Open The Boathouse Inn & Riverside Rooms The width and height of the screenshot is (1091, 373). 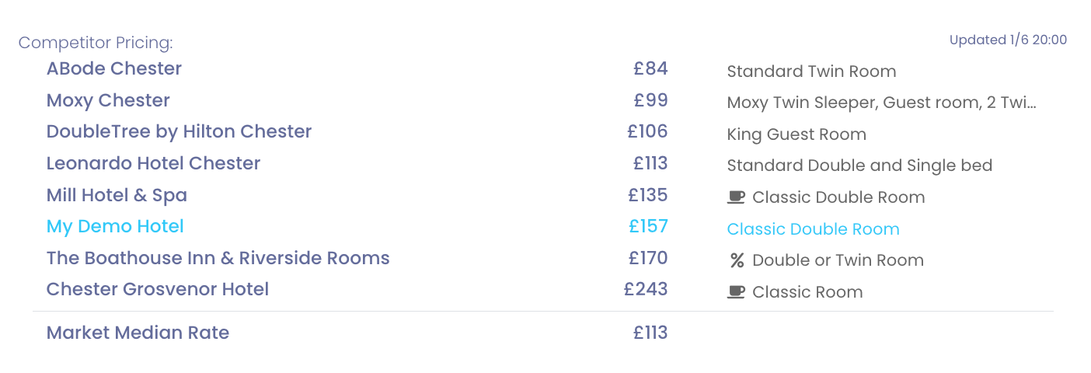point(218,258)
